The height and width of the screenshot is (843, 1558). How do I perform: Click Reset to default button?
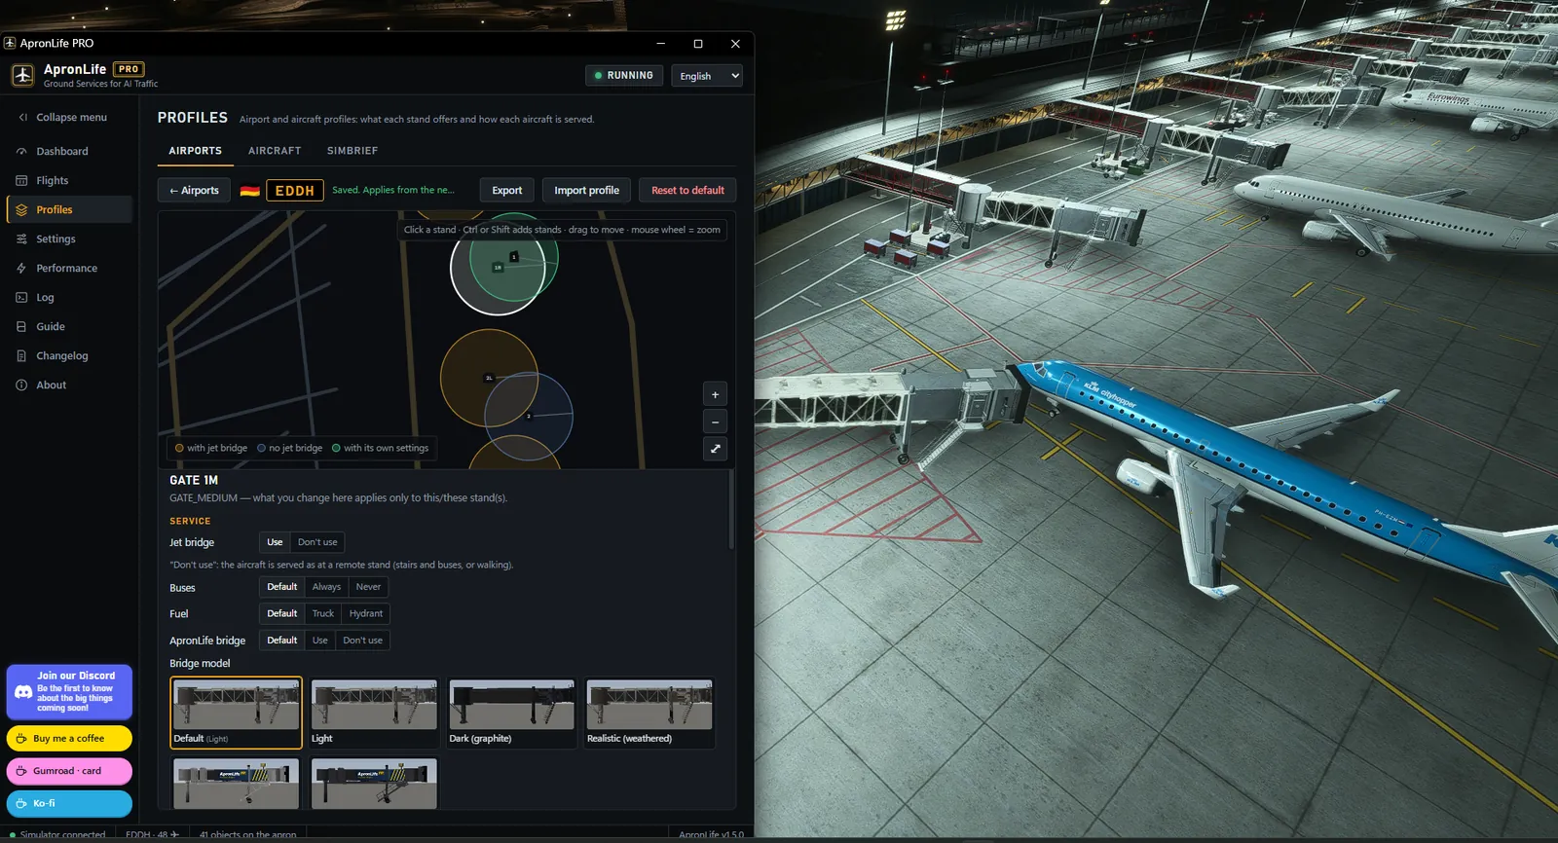point(687,191)
